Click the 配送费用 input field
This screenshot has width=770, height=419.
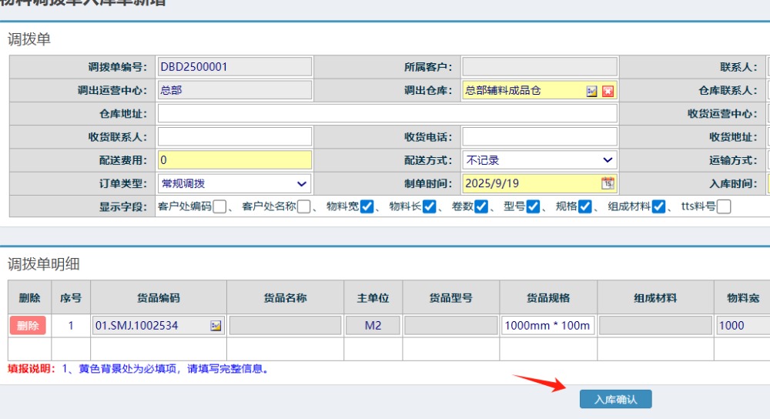[x=234, y=160]
